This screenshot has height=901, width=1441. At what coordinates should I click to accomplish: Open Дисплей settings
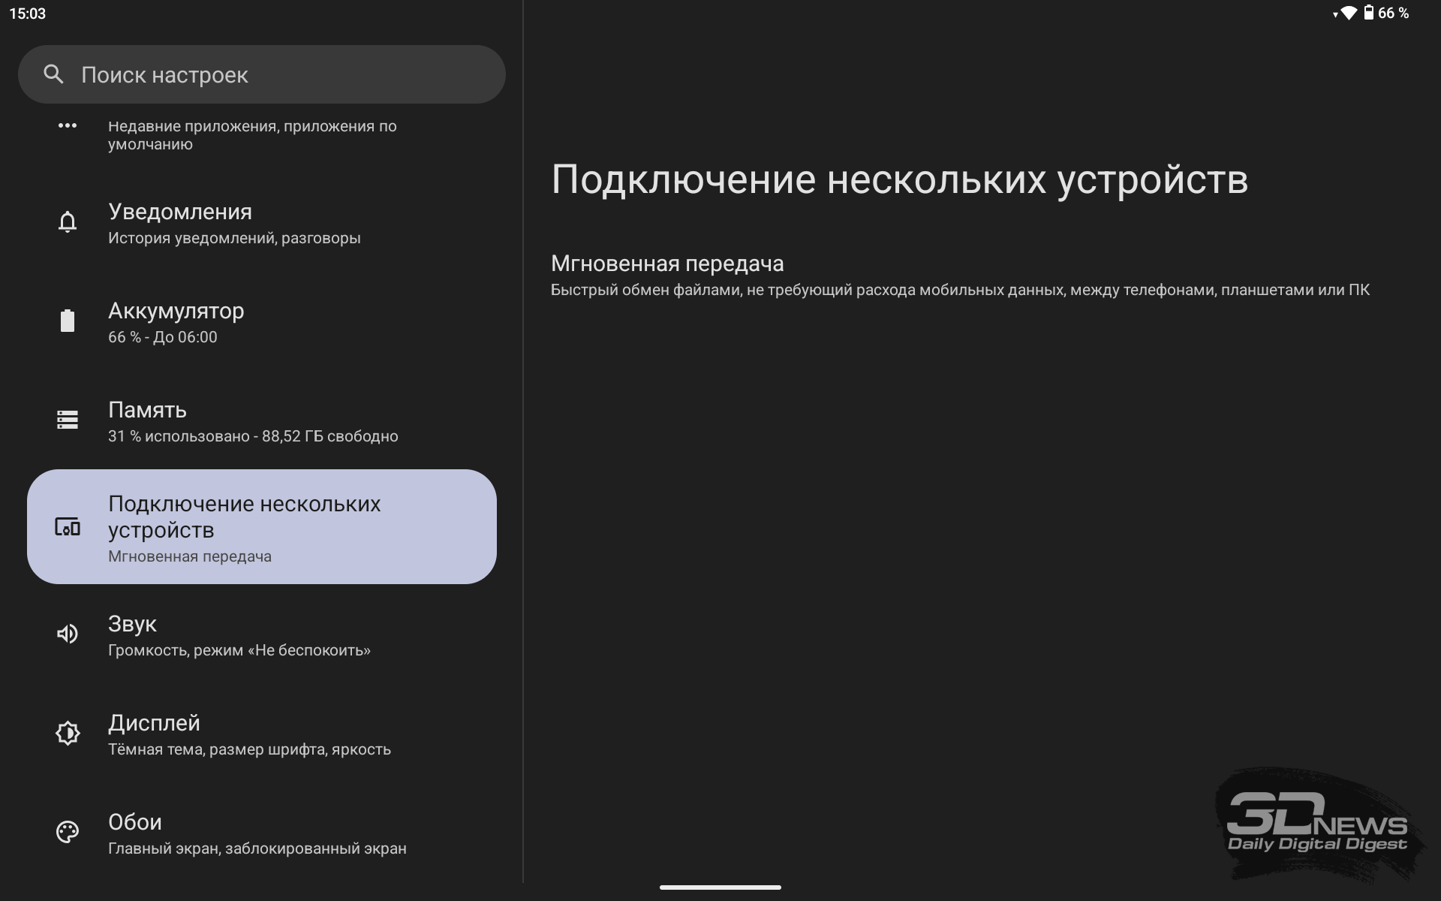click(x=261, y=734)
